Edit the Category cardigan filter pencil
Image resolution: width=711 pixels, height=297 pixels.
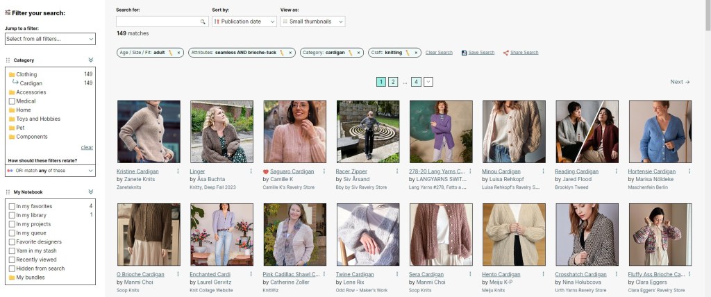(x=350, y=53)
